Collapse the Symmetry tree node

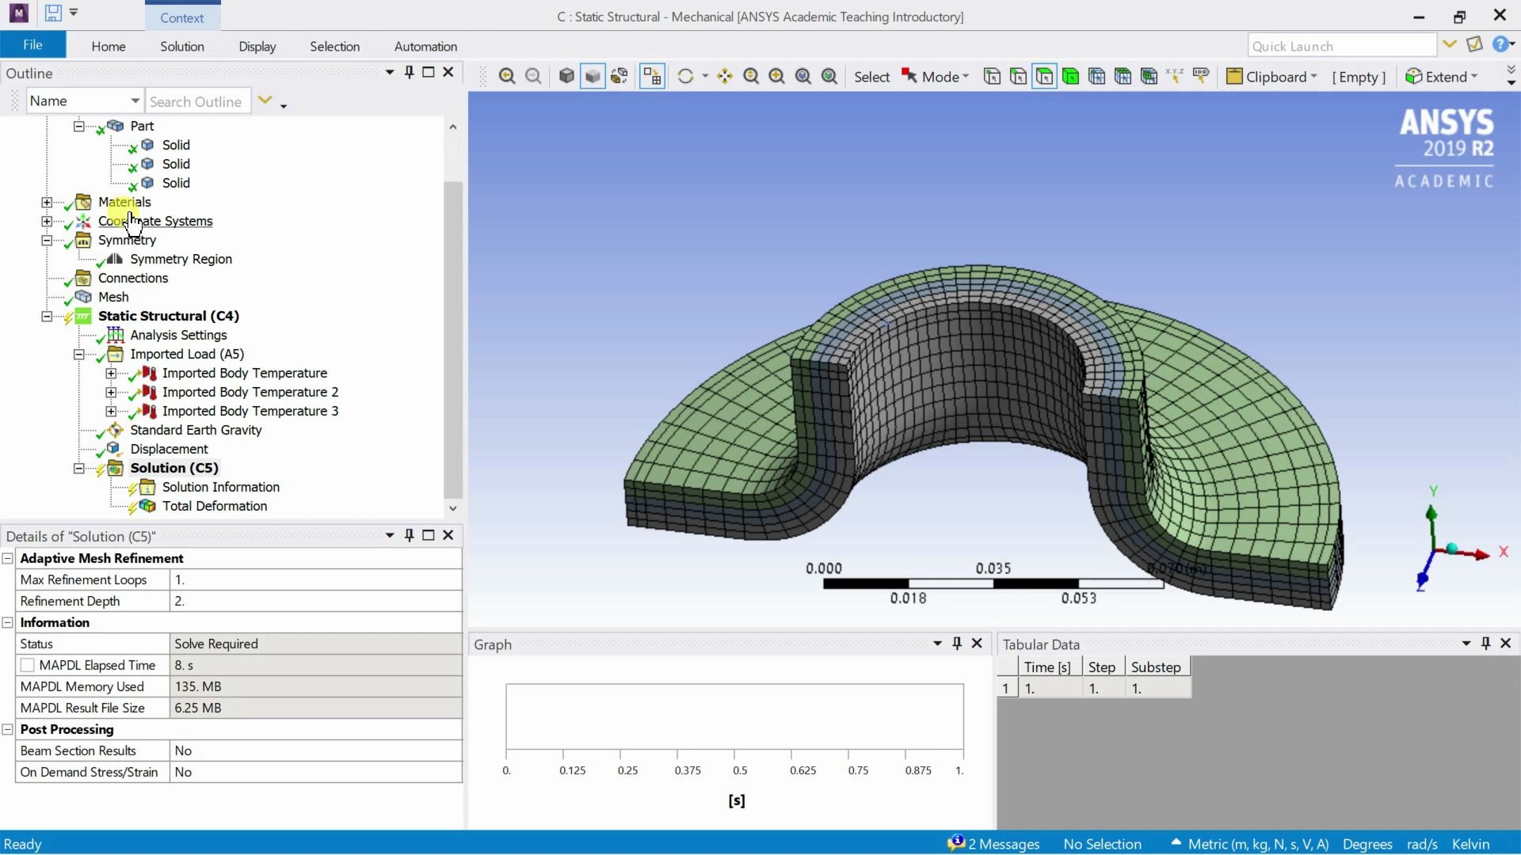point(47,240)
